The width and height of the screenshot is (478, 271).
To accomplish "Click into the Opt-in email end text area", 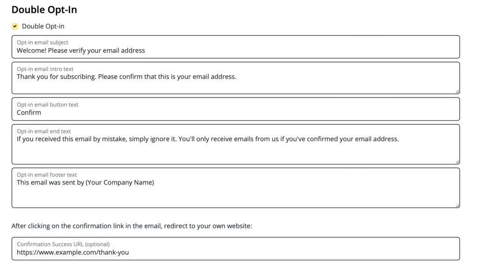I will pyautogui.click(x=236, y=144).
